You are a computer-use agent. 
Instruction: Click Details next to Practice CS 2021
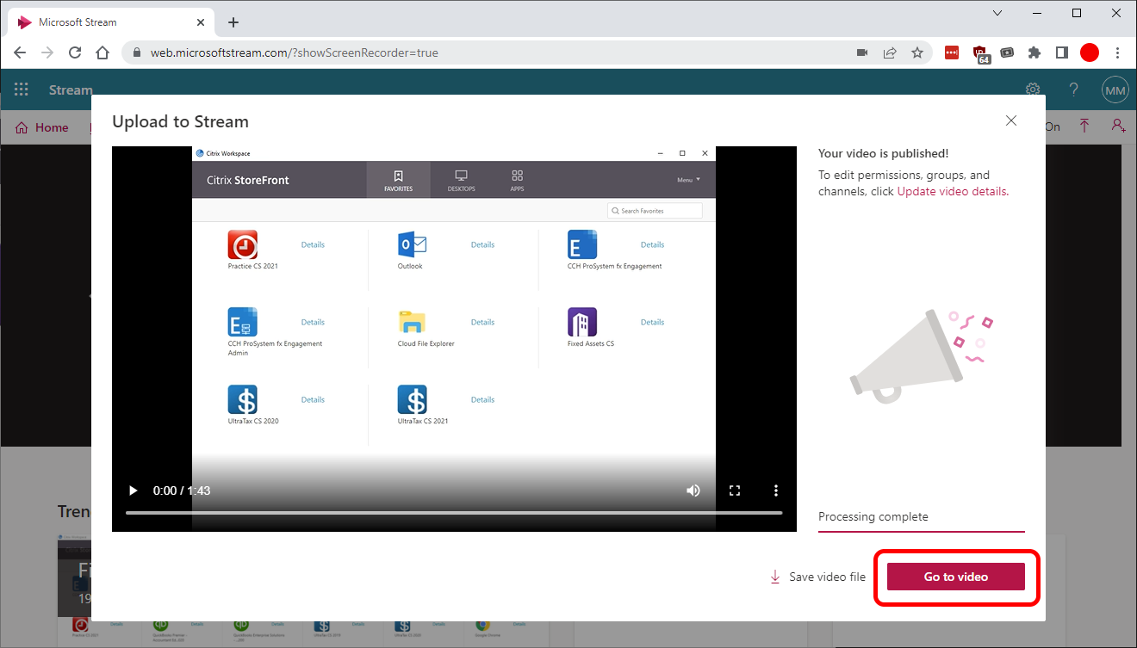click(313, 244)
